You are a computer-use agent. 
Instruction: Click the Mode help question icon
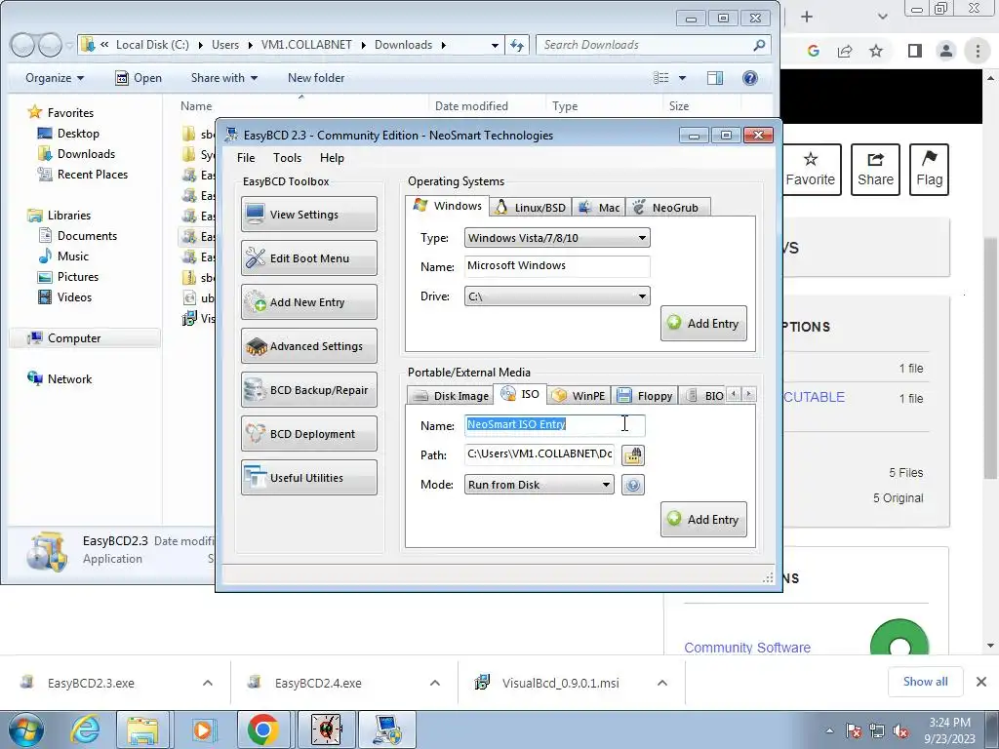coord(632,485)
